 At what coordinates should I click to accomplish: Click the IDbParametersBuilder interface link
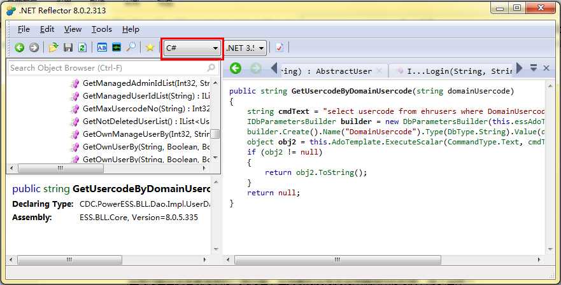(x=292, y=122)
